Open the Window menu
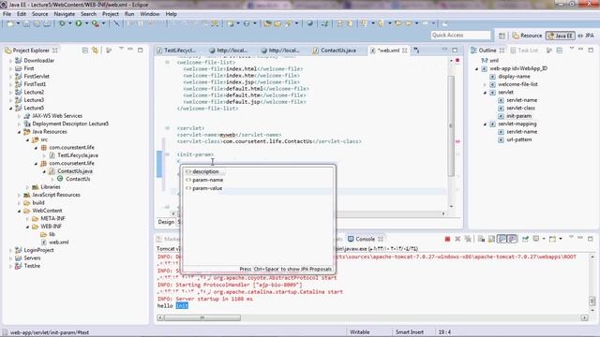This screenshot has width=600, height=337. (150, 14)
